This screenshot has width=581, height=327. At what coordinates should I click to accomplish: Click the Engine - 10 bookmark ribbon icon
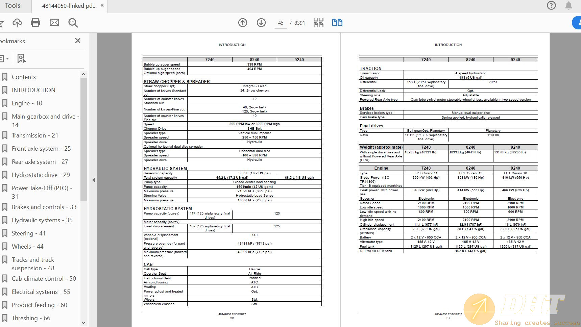5,103
